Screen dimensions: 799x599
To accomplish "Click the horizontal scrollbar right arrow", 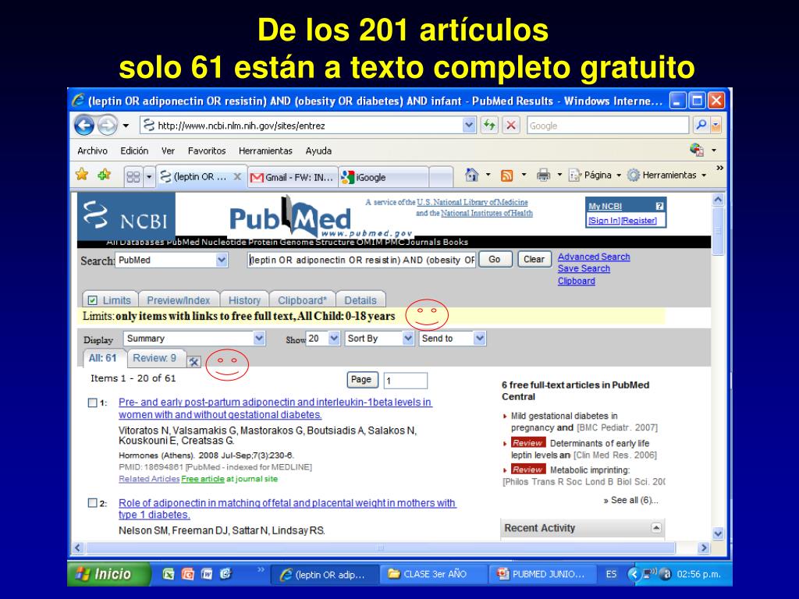I will click(x=704, y=548).
